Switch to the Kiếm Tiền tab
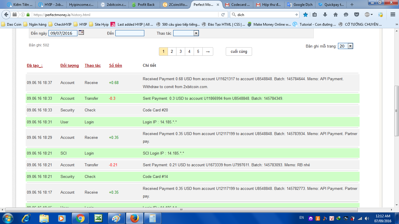The image size is (399, 224). pos(20,5)
